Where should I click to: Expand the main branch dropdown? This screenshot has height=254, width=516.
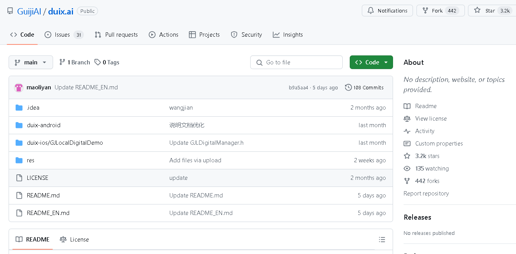click(x=31, y=62)
